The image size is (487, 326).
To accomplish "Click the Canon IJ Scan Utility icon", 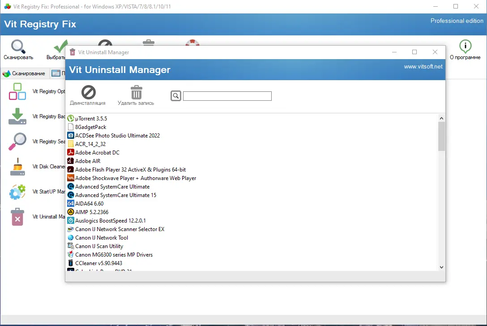I will coord(71,246).
